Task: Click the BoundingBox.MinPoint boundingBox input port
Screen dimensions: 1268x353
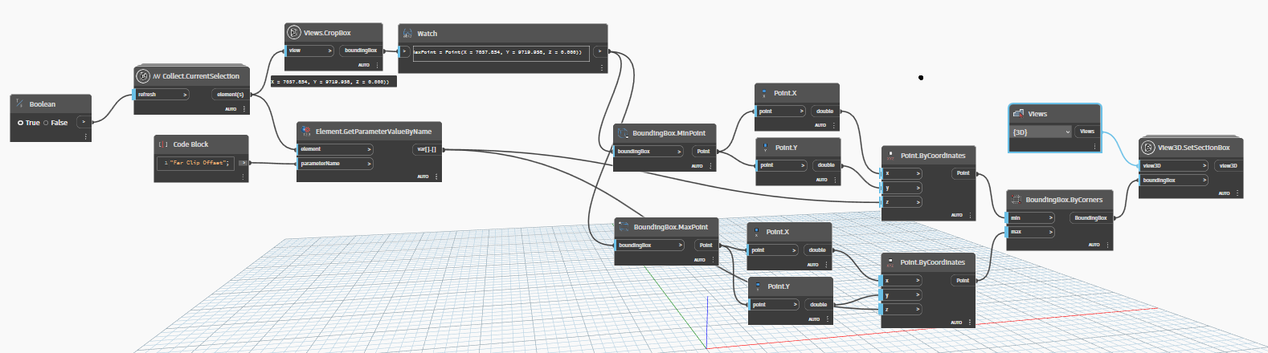Action: coord(648,151)
